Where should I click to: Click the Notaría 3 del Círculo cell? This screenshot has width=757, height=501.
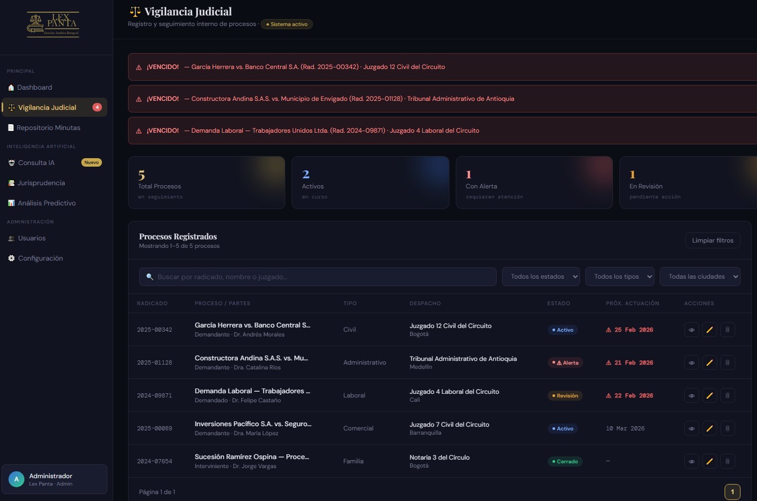439,461
